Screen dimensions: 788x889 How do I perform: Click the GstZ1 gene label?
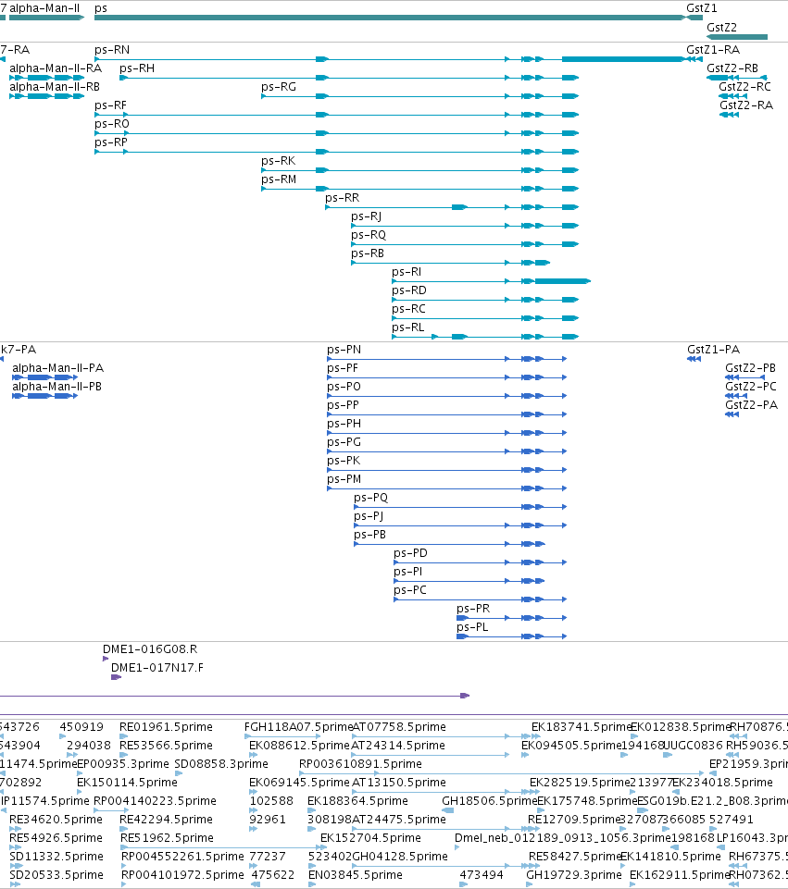pyautogui.click(x=701, y=8)
